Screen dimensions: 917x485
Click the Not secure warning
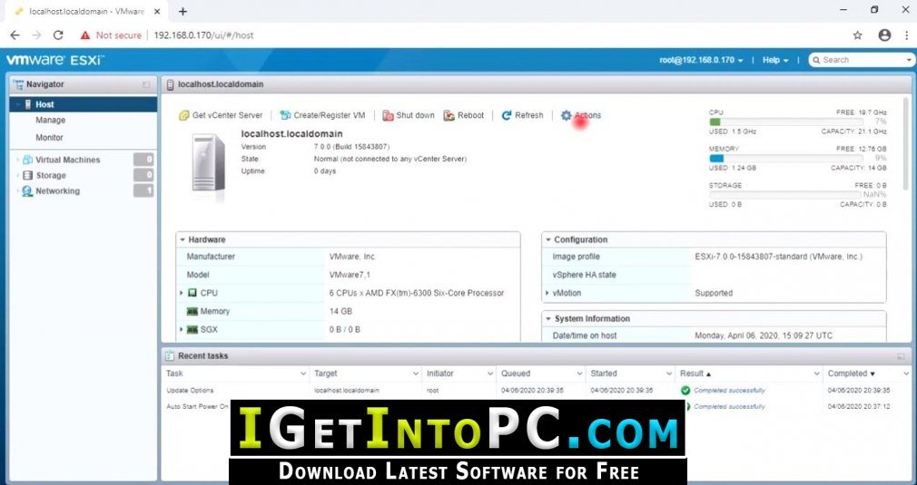tap(111, 35)
